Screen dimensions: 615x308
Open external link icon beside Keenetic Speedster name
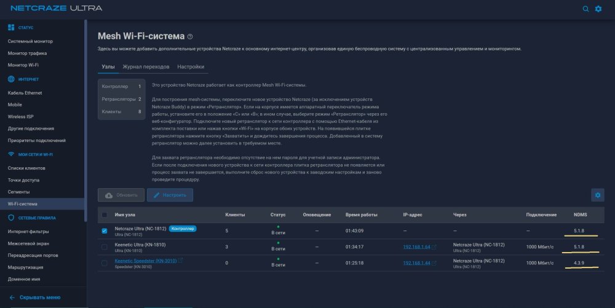(x=180, y=260)
